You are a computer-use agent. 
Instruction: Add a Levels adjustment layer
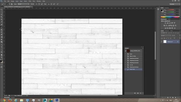[168, 23]
